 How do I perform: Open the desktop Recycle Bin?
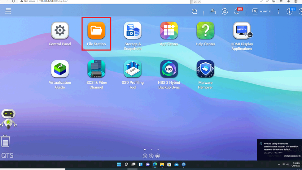coord(5,141)
